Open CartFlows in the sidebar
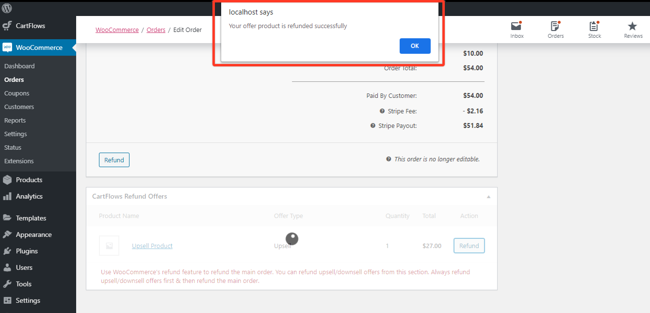Viewport: 650px width, 313px height. click(x=30, y=26)
